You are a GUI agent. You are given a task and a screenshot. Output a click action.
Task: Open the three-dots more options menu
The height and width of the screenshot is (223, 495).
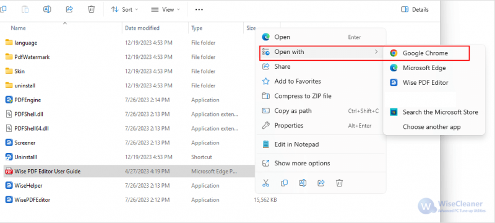pyautogui.click(x=199, y=9)
